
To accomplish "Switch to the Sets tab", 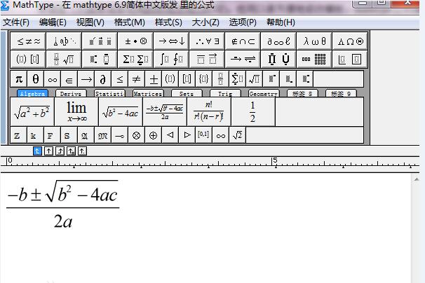I will [187, 93].
